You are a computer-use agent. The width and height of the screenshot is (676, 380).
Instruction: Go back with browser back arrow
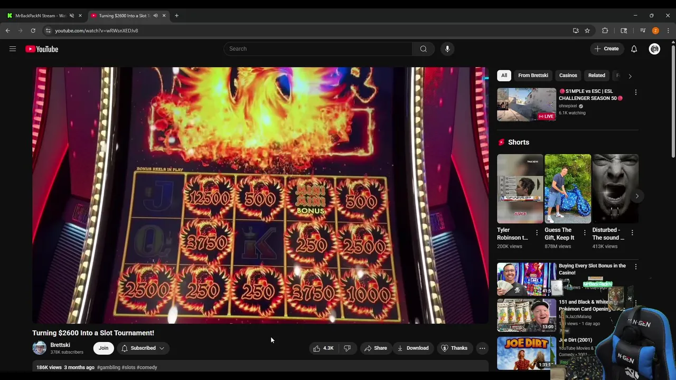point(8,31)
